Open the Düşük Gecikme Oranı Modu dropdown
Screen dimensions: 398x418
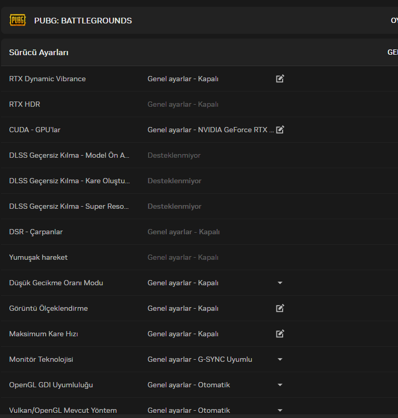280,283
